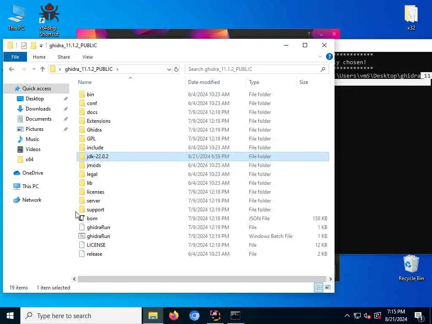Open Music in navigation pane
The image size is (432, 324).
pos(32,139)
